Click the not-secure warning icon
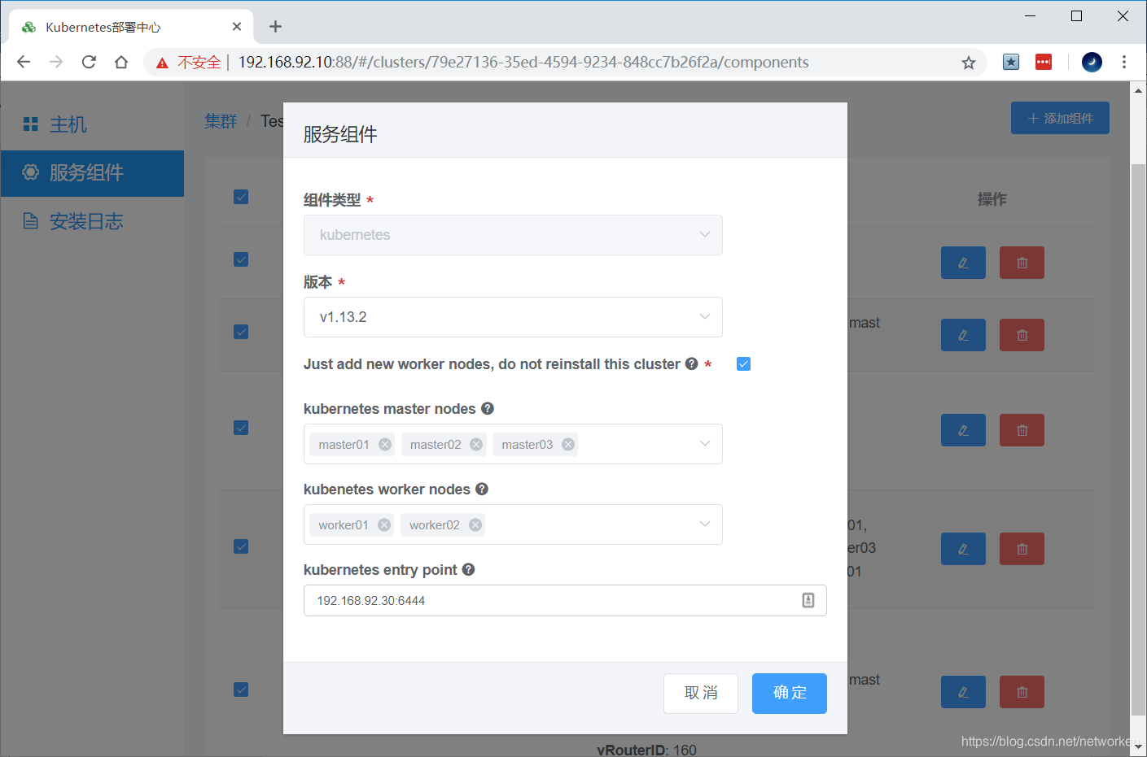This screenshot has width=1147, height=757. click(162, 63)
